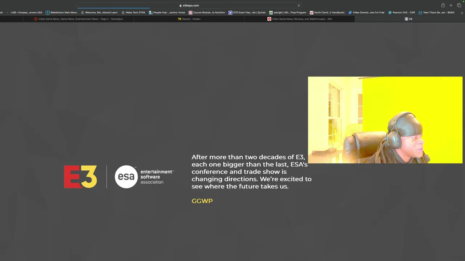
Task: Open People Hub Home bookmark
Action: tap(167, 12)
